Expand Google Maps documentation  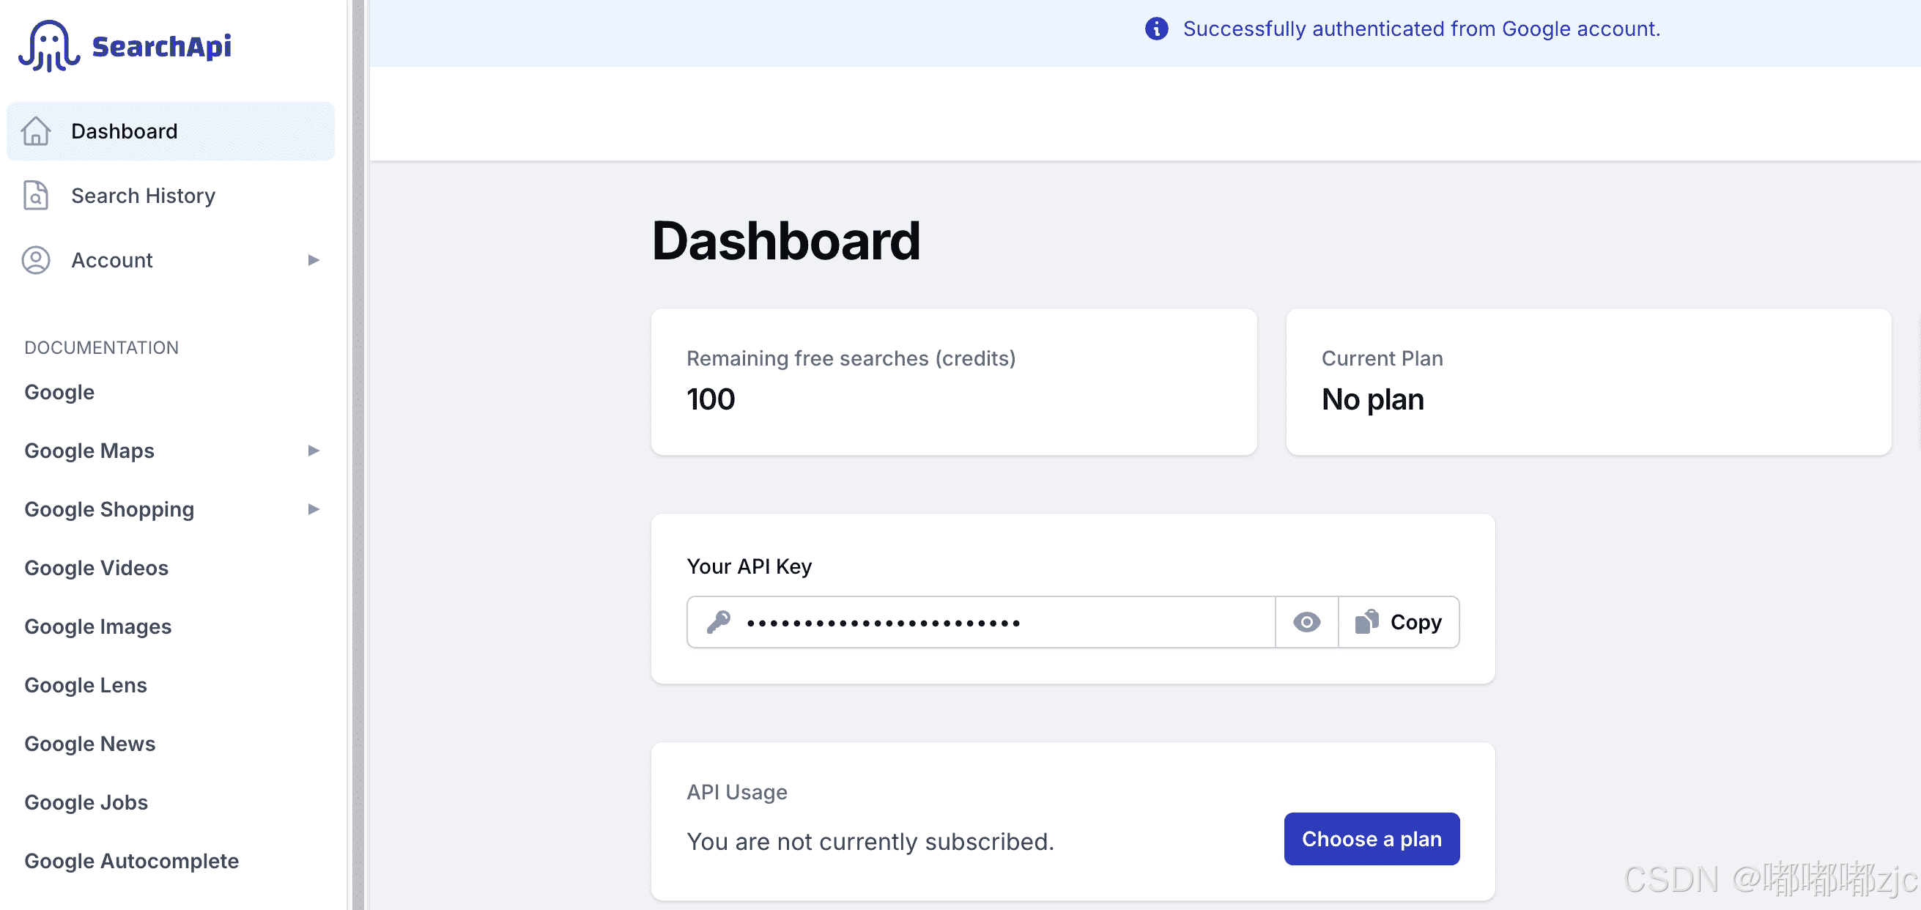click(312, 451)
